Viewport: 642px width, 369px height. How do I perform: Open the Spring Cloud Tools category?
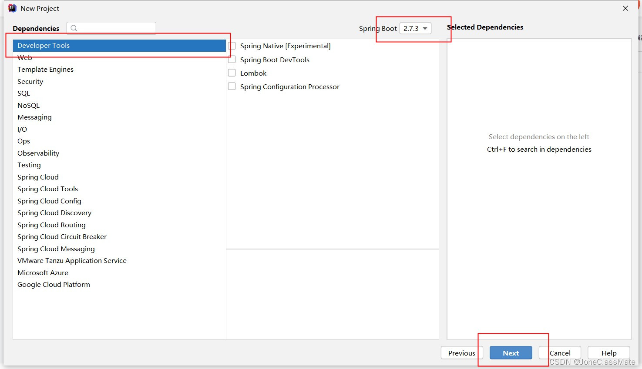(119, 189)
